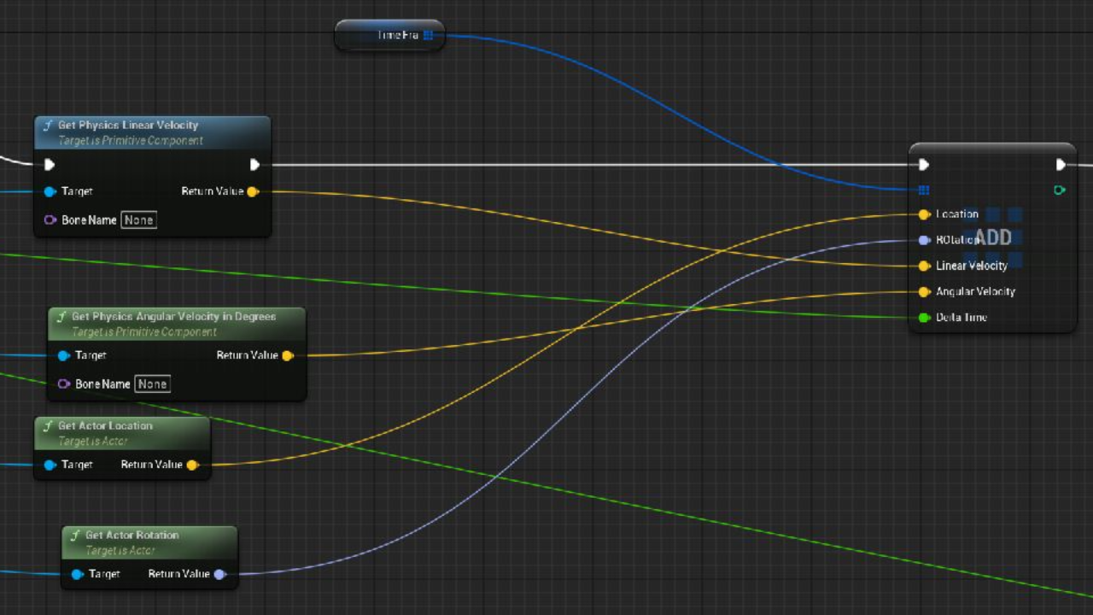Click Bone Name pin on Angular Velocity node
The image size is (1093, 615).
(63, 384)
